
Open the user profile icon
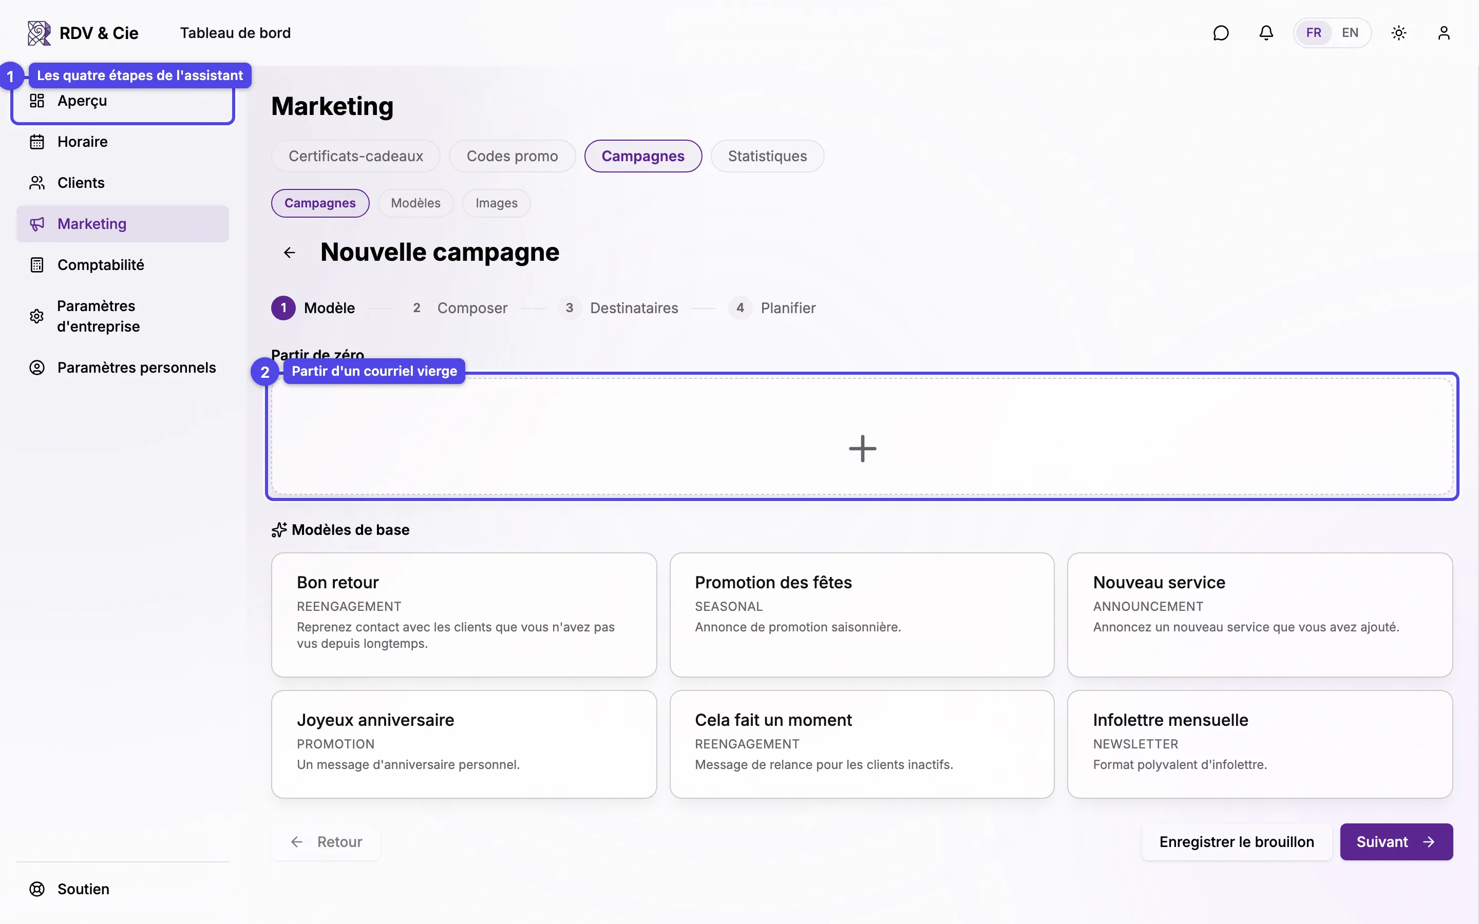pyautogui.click(x=1444, y=33)
